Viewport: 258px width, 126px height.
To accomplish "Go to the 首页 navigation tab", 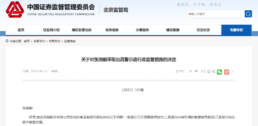I will [x=21, y=30].
